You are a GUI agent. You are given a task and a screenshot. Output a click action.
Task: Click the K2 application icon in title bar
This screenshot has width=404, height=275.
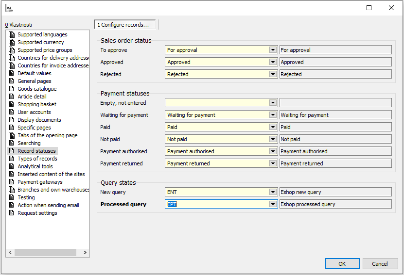9,8
